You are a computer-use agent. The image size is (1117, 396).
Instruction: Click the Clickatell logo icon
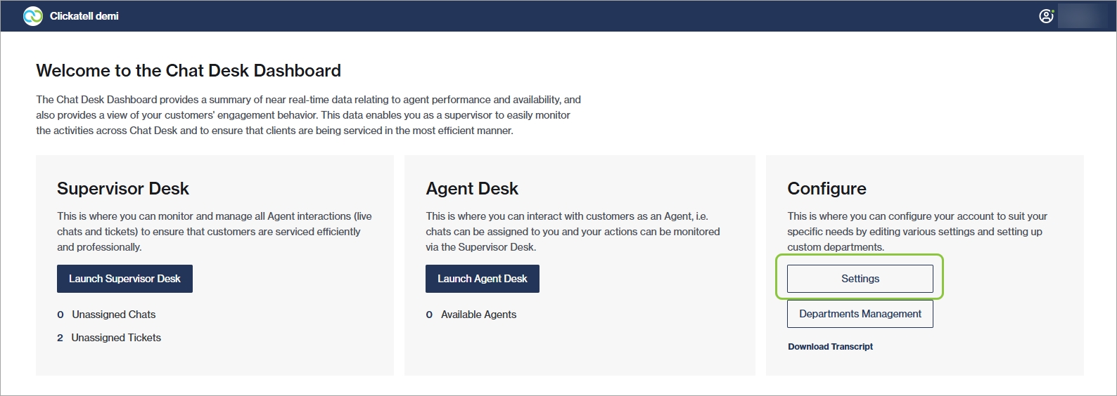tap(32, 16)
